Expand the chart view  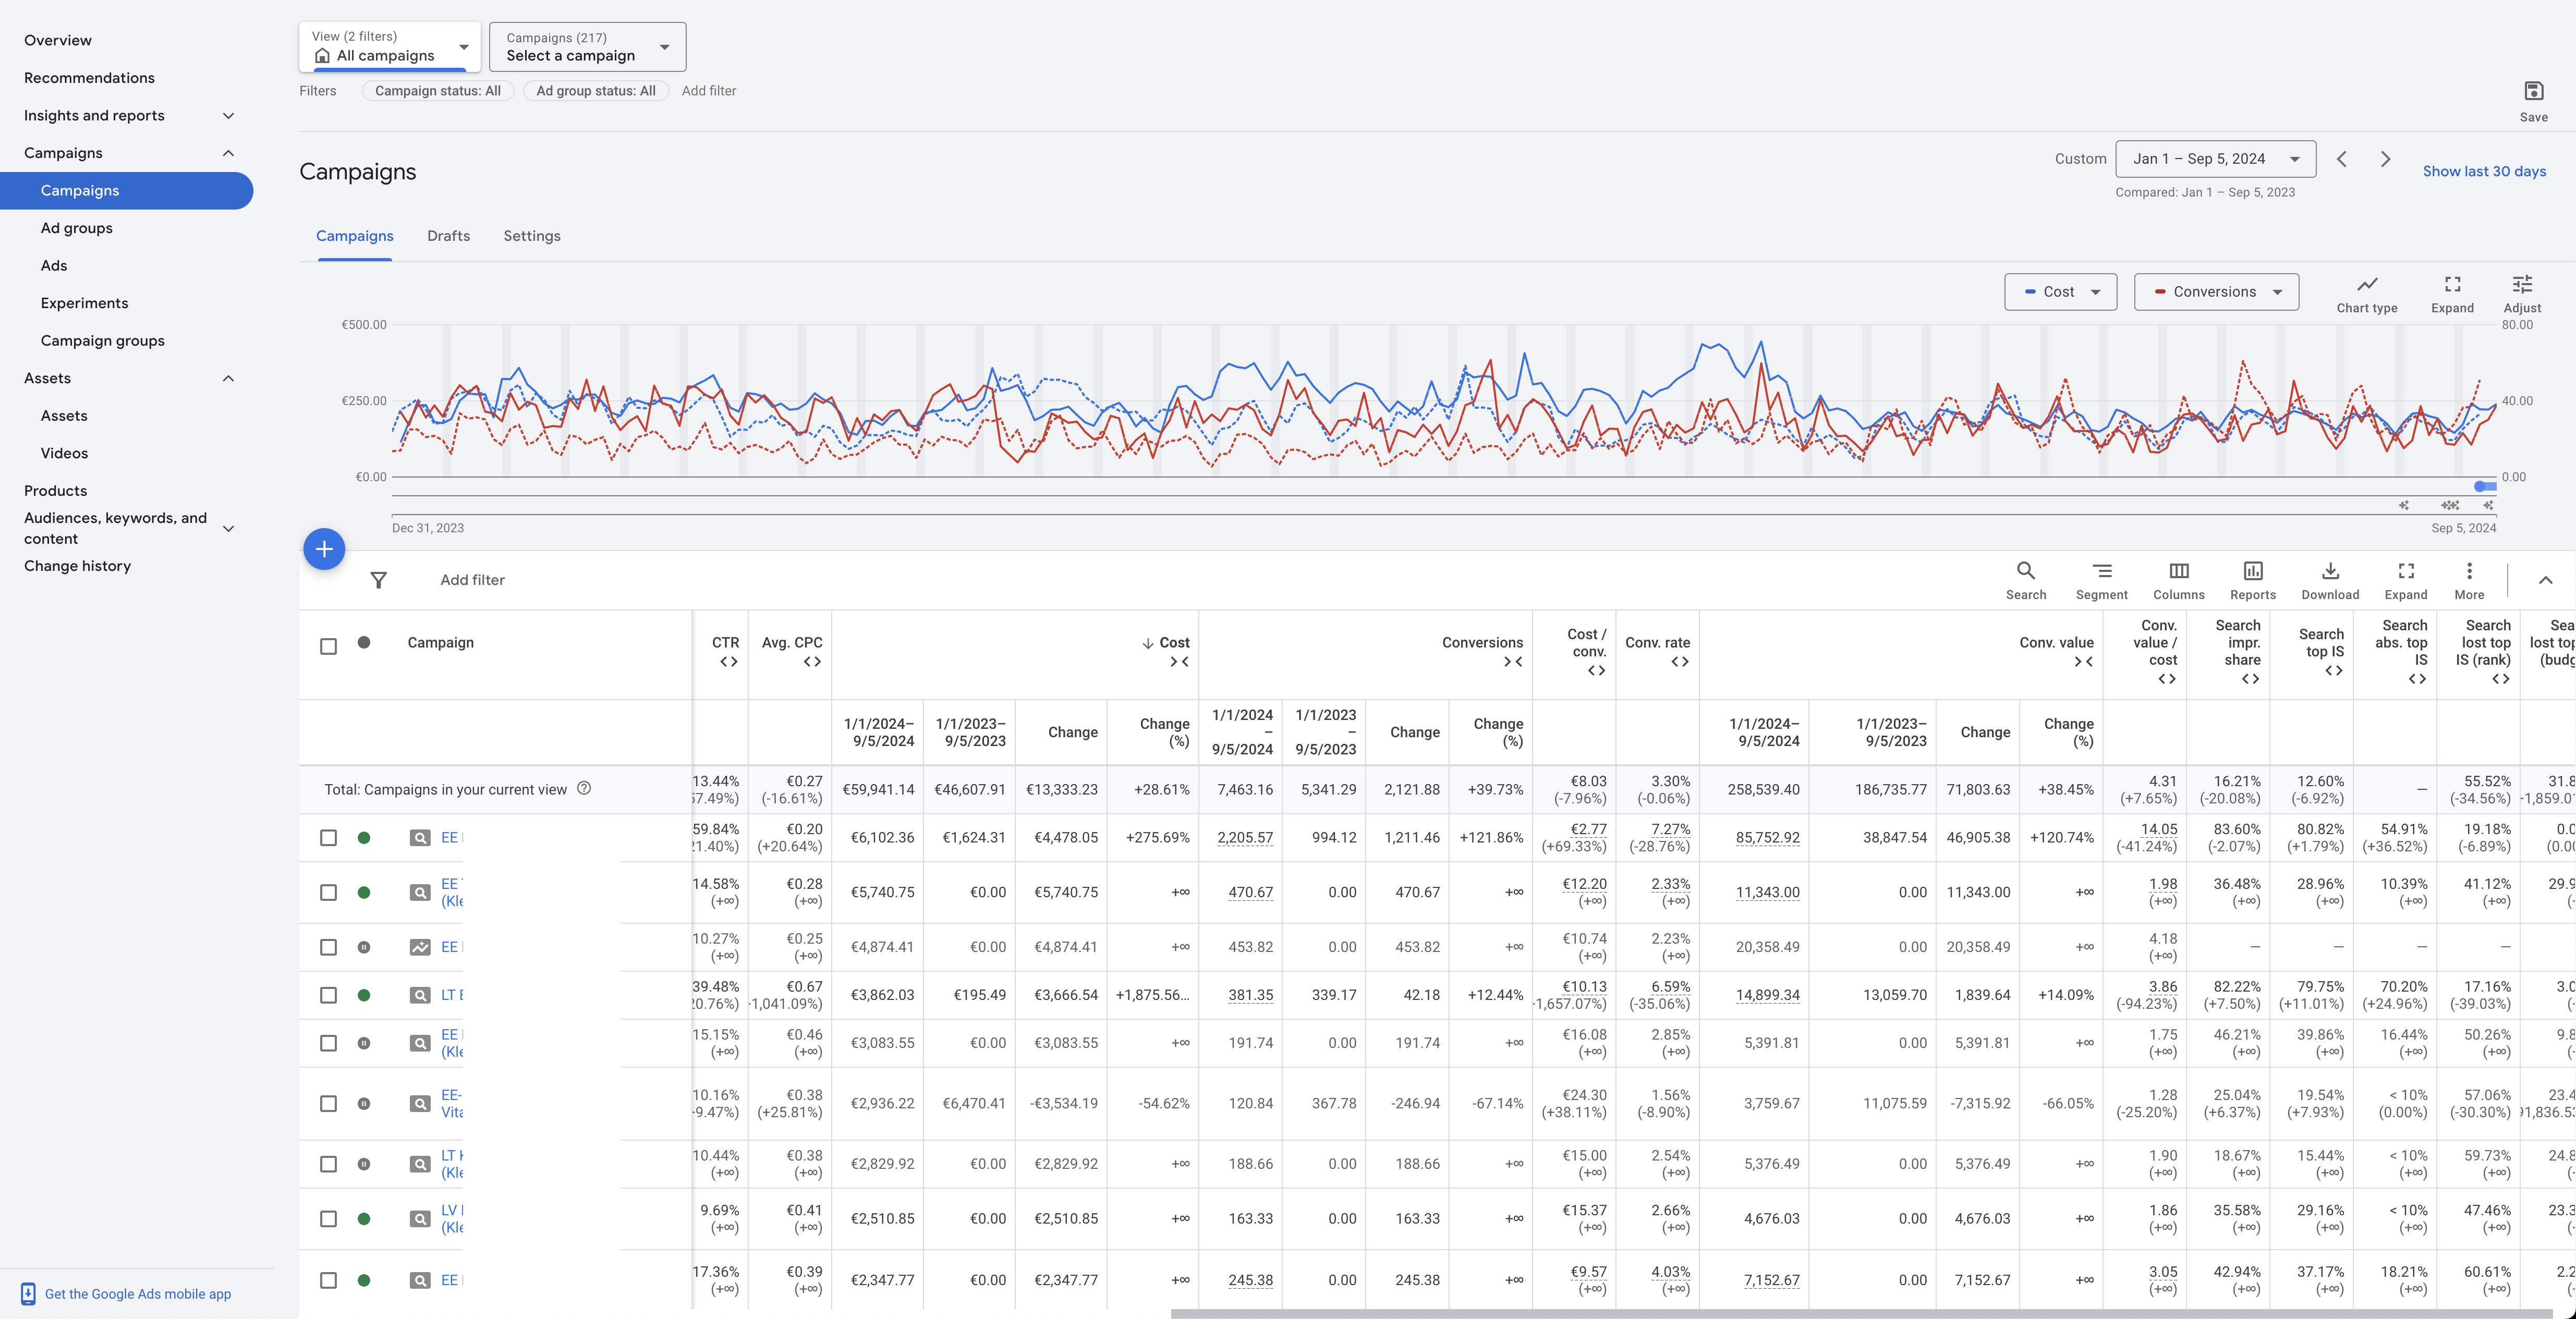pos(2452,294)
